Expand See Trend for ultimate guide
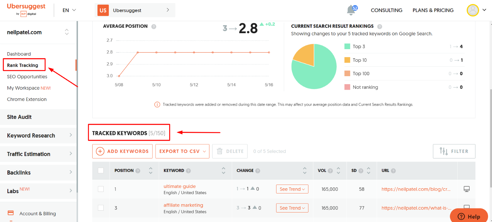This screenshot has height=222, width=492. click(292, 189)
